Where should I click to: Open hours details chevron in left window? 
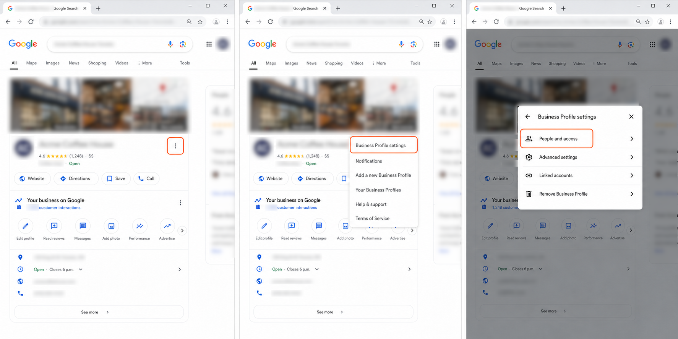coord(180,269)
